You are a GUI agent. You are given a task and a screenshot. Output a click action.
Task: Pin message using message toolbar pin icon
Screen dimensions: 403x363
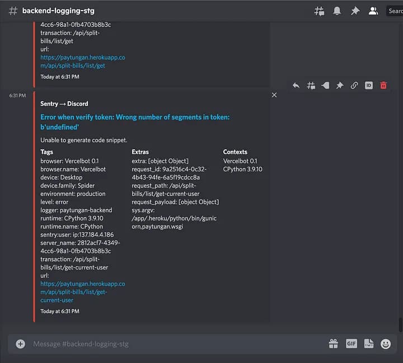coord(340,85)
